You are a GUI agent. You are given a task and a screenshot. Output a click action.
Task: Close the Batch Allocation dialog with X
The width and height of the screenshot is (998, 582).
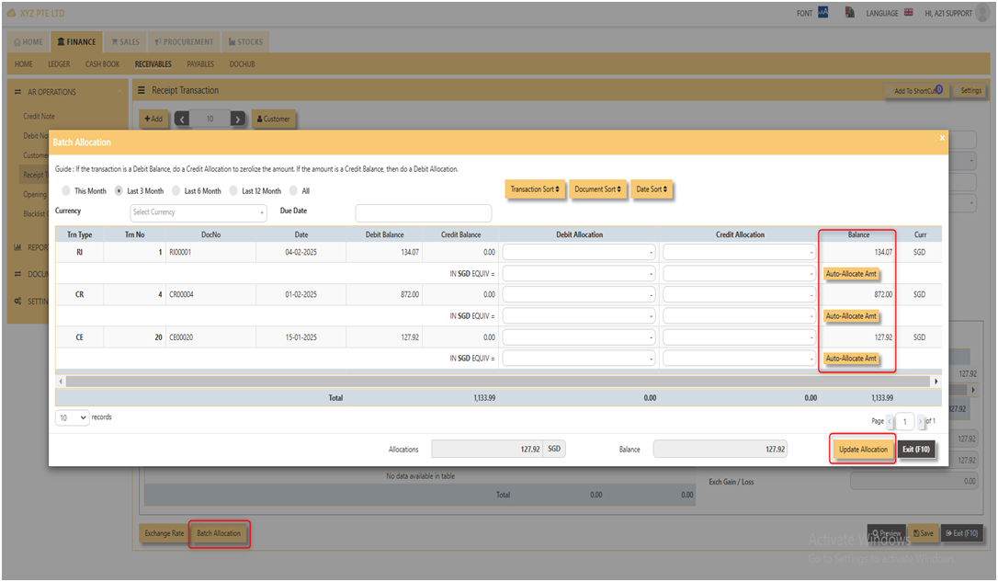942,138
